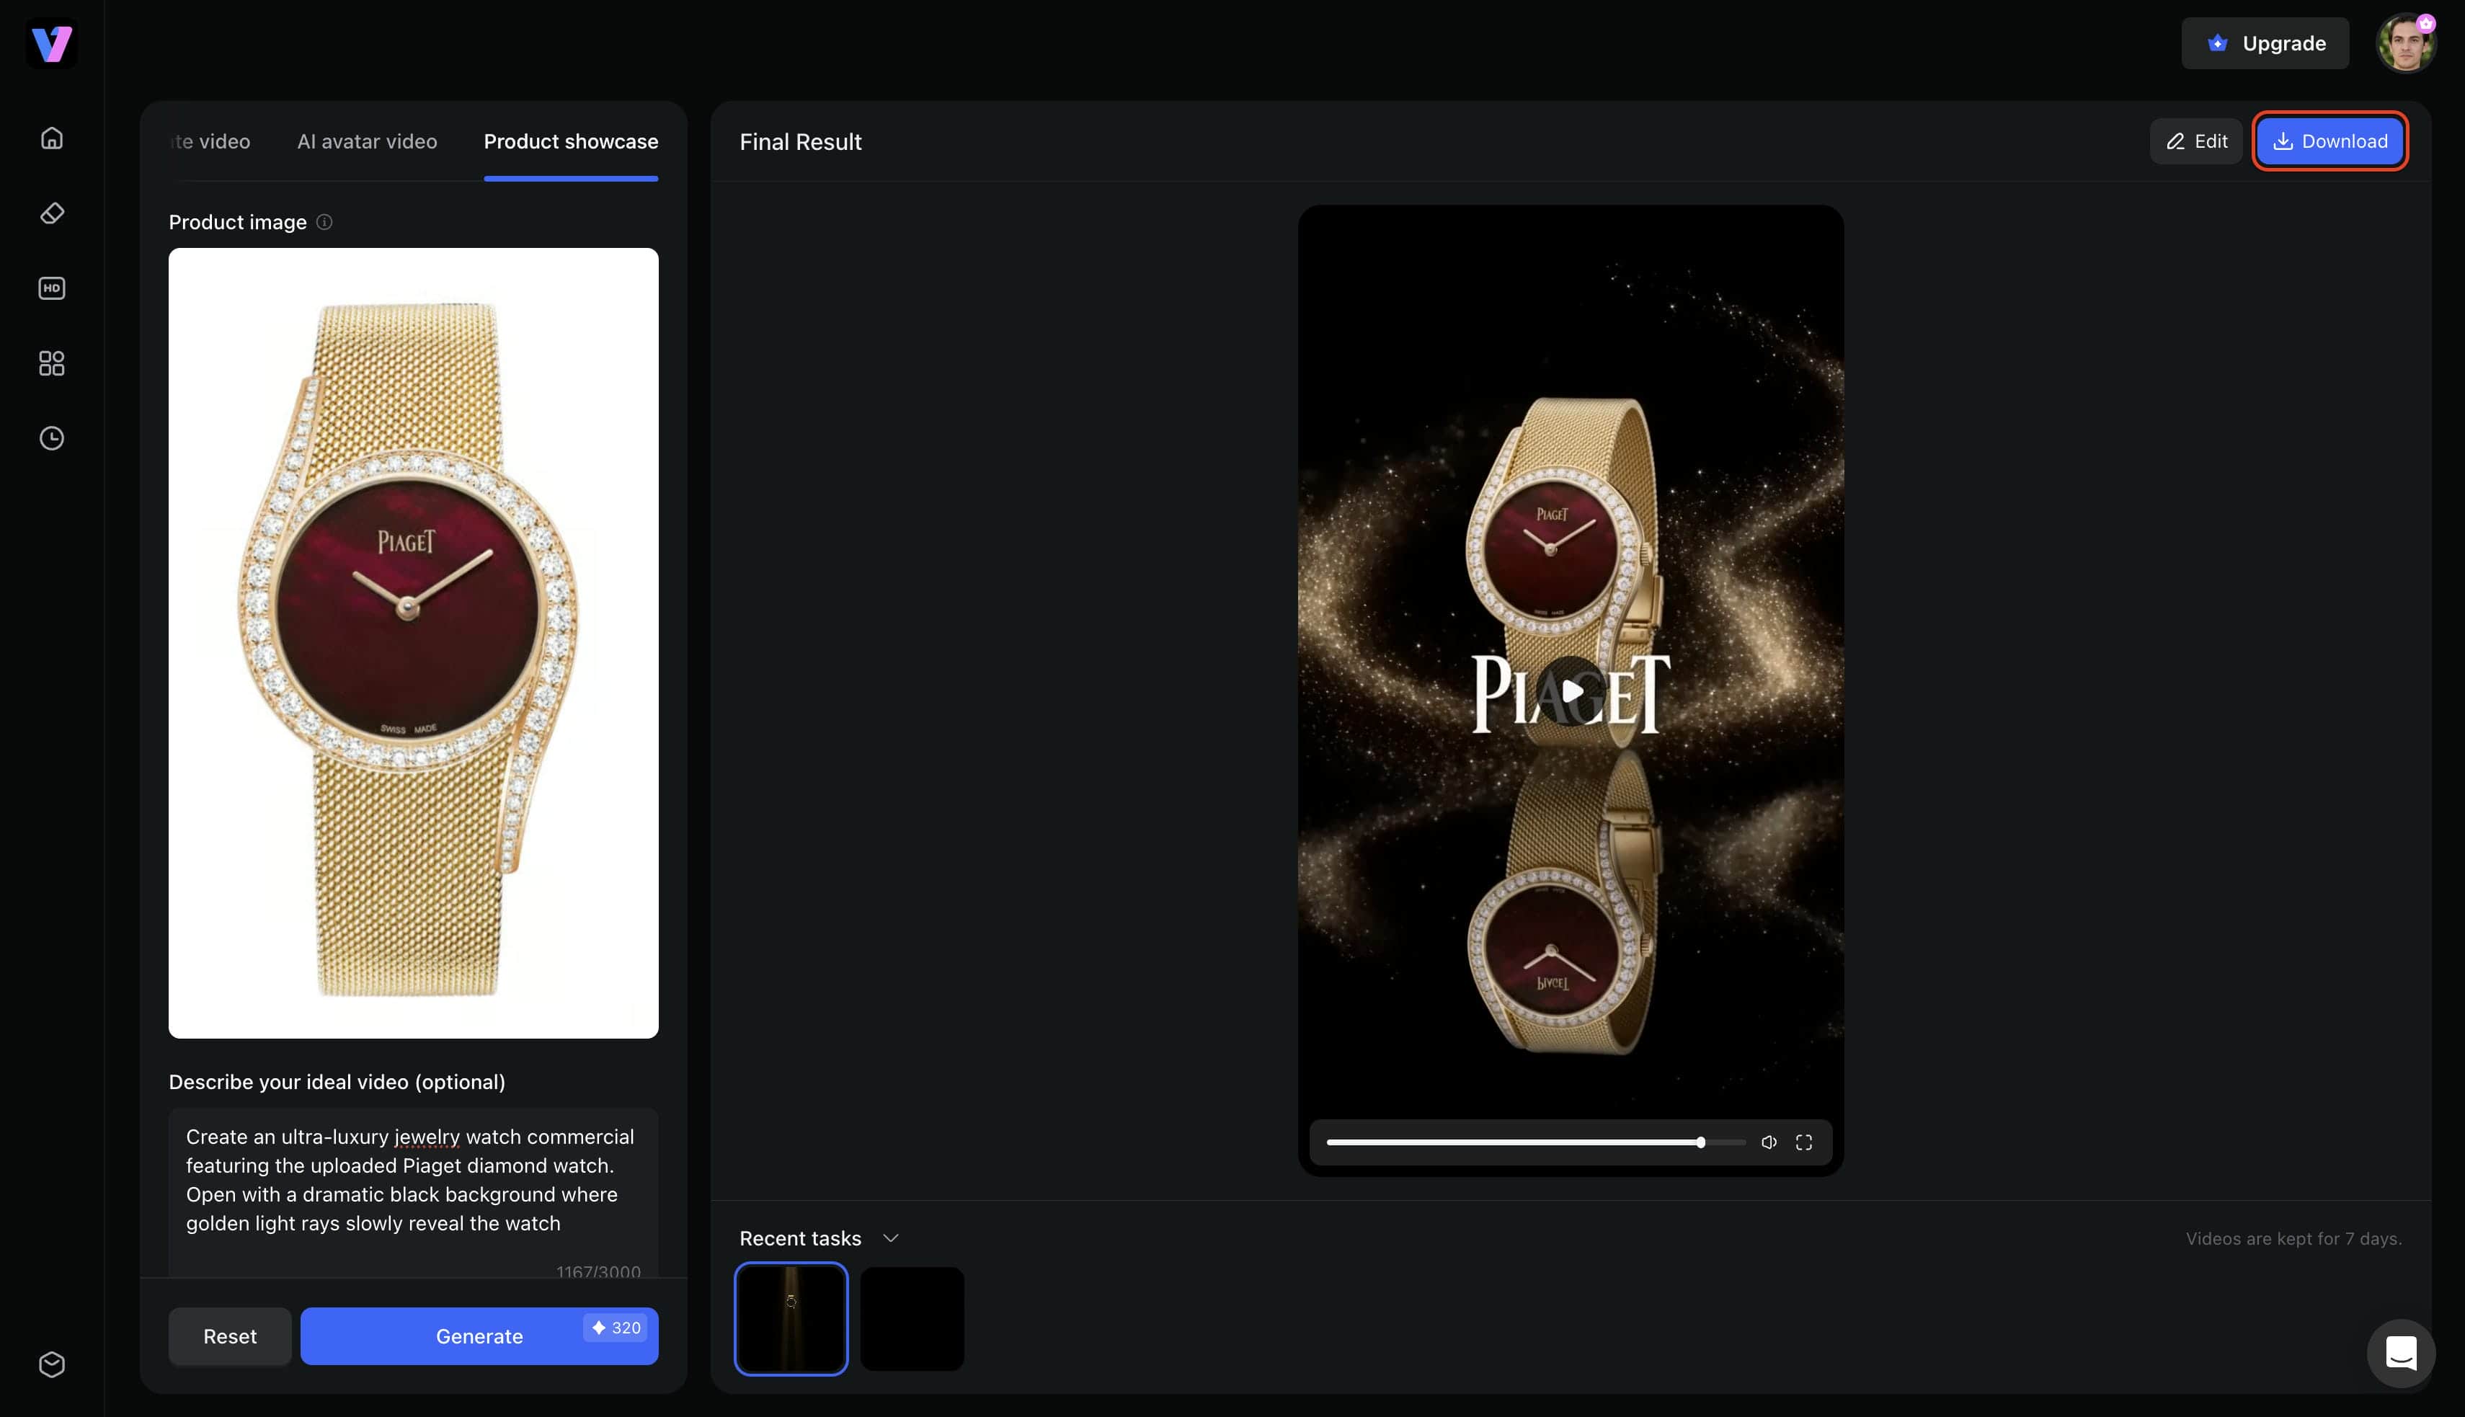This screenshot has height=1417, width=2465.
Task: Click the 1167/3000 character counter
Action: (598, 1271)
